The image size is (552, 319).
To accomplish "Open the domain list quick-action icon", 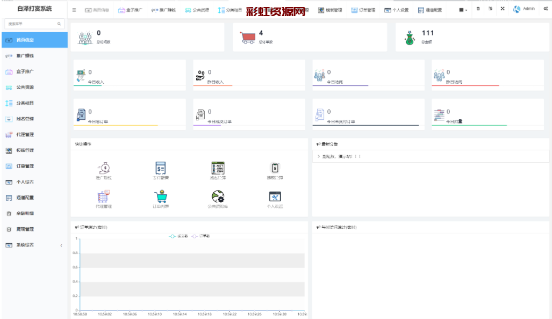I will coord(218,169).
